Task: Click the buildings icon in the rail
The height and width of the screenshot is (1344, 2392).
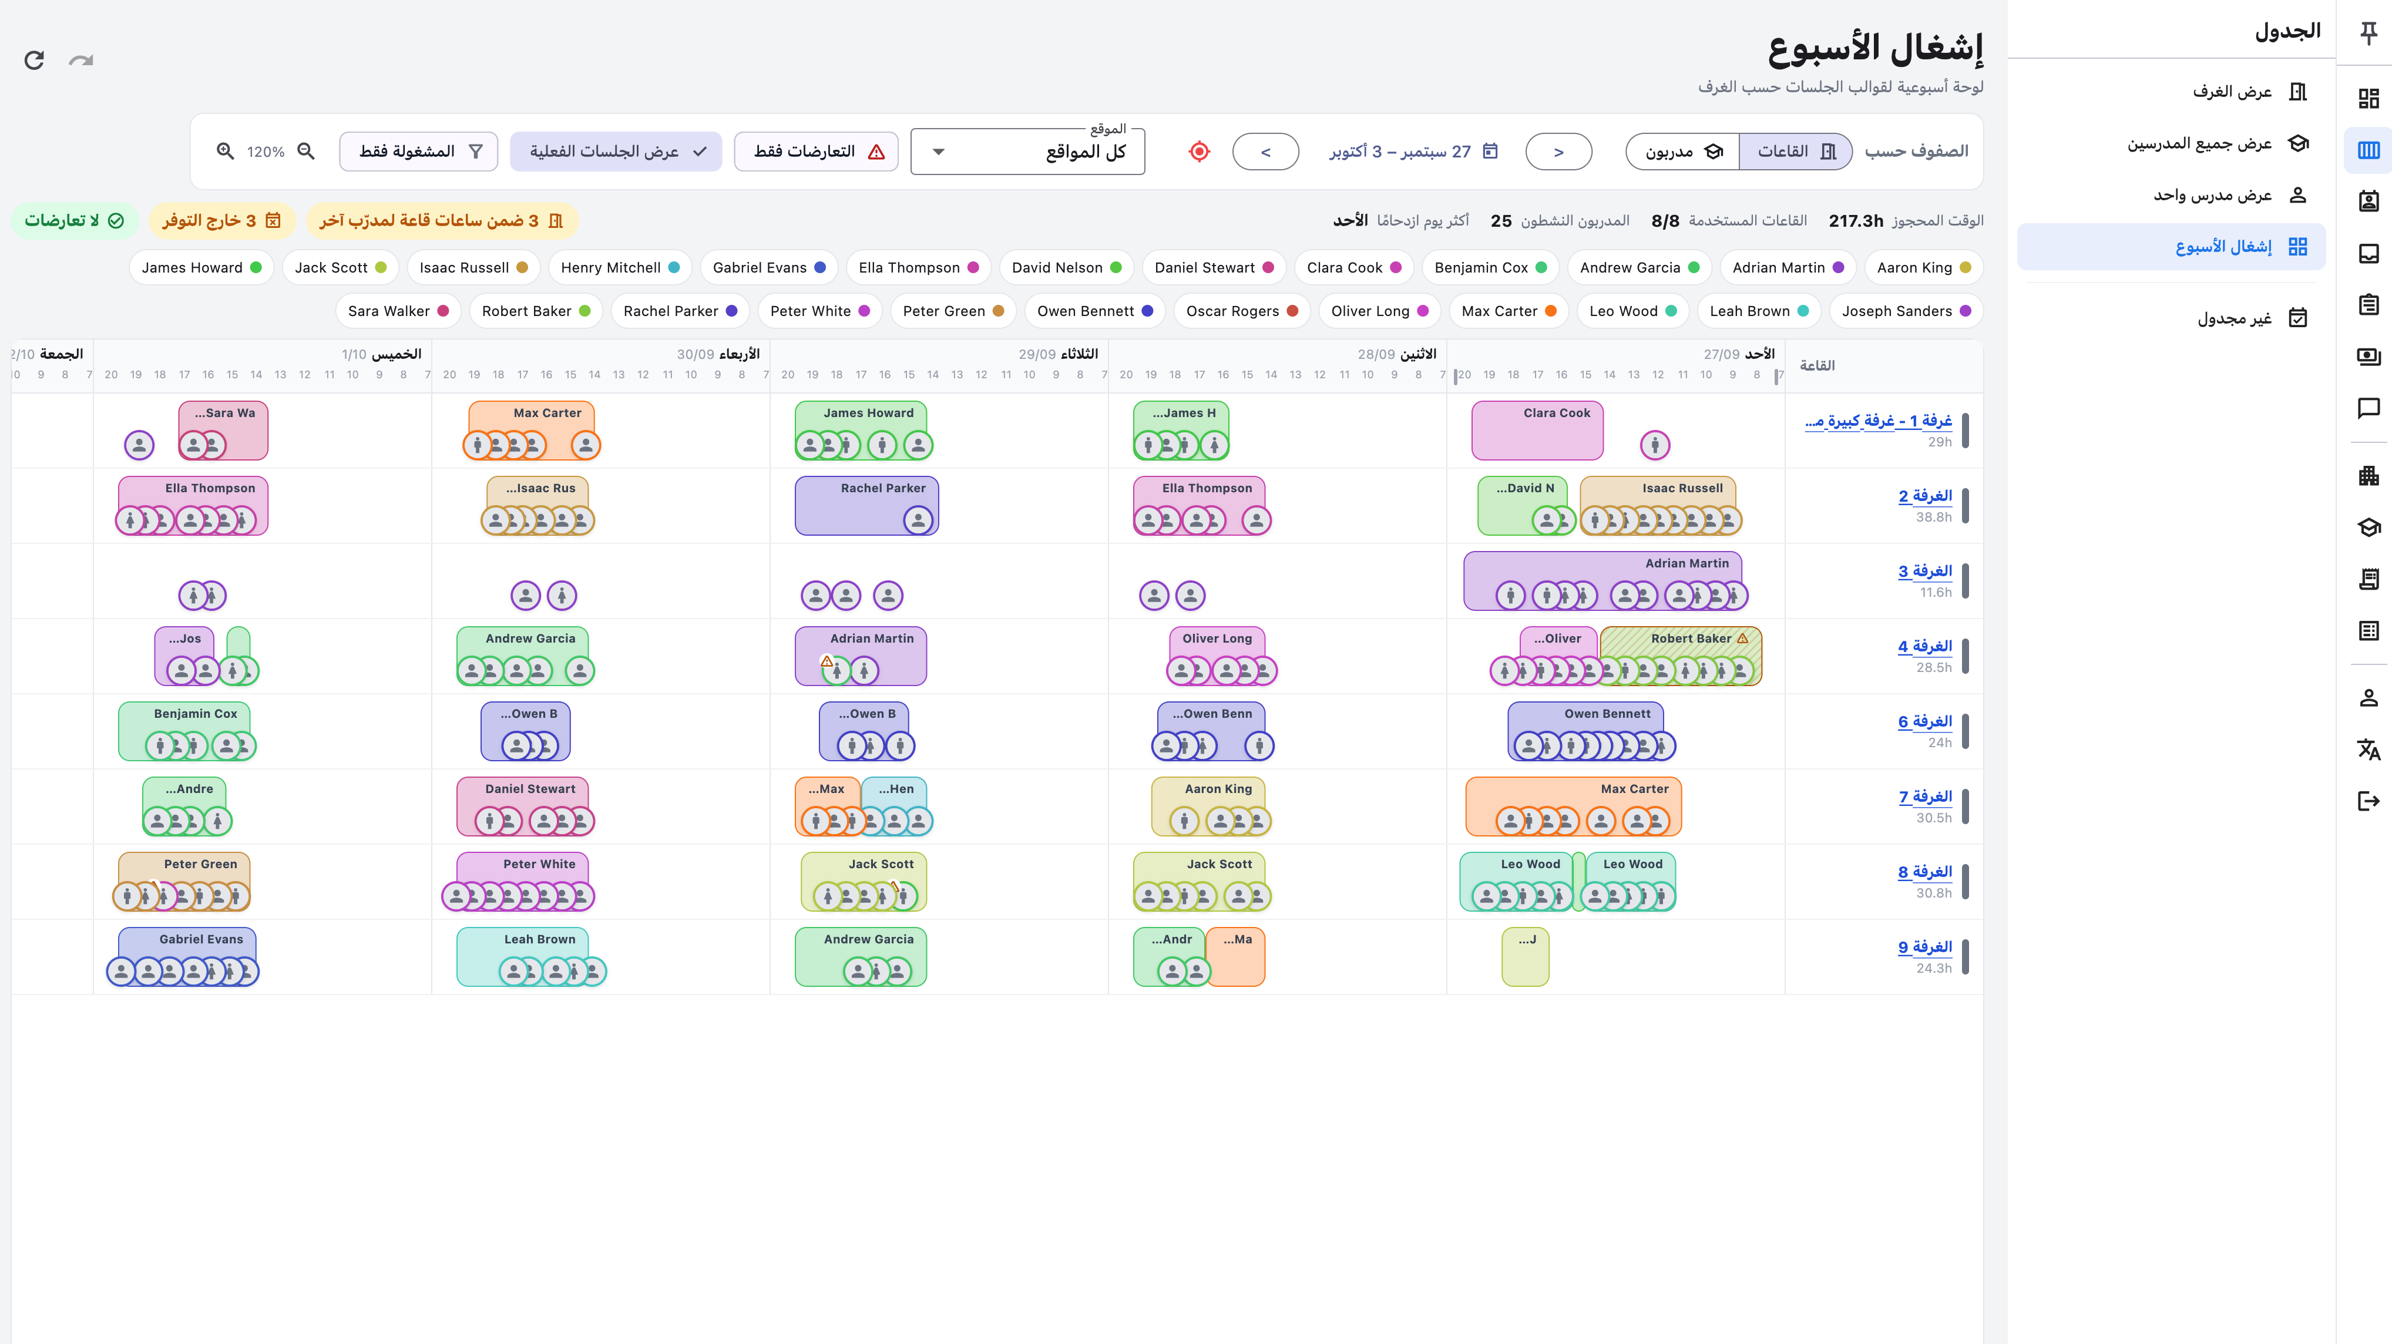Action: (2369, 476)
